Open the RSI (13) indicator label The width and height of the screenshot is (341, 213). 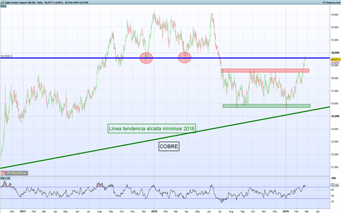5,178
